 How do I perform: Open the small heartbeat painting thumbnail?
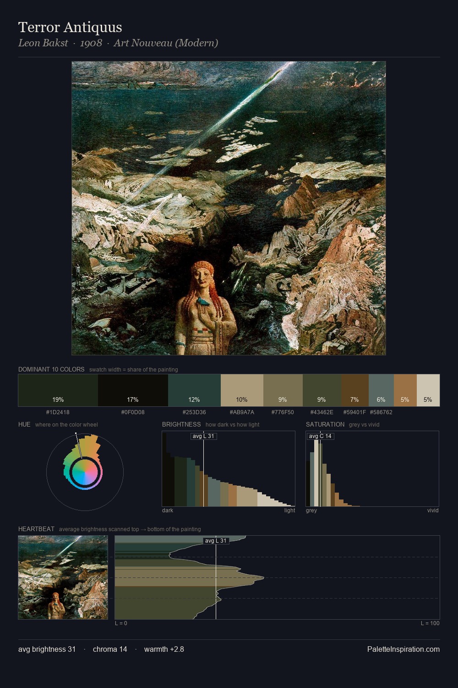[x=63, y=577]
